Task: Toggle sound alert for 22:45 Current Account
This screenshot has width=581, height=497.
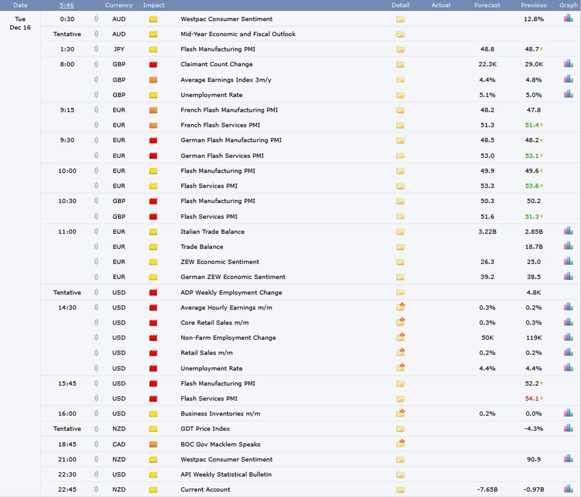Action: [96, 489]
